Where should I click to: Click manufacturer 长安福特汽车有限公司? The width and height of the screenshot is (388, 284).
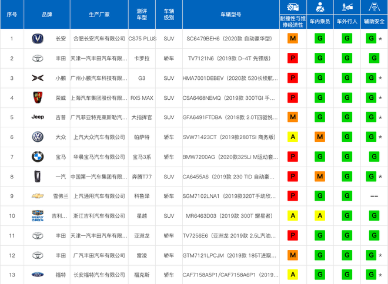(x=99, y=275)
